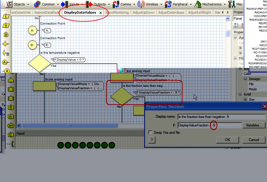Open the Objects dropdown menu
Screen dimensions: 267x182
tap(28, 4)
